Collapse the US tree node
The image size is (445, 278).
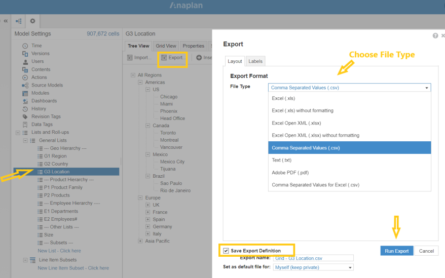[x=147, y=89]
